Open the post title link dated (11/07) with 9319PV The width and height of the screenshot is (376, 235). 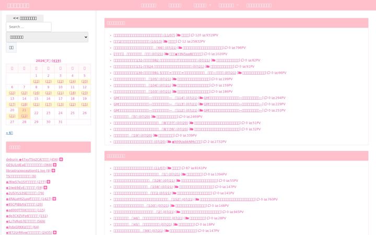[x=144, y=36]
